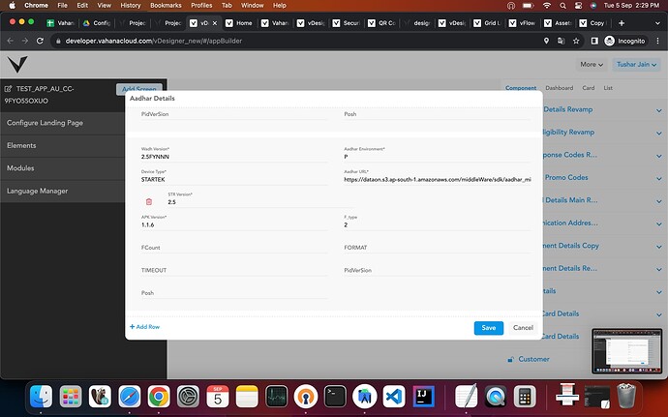Expand the ligibility Revamp component

[x=659, y=133]
